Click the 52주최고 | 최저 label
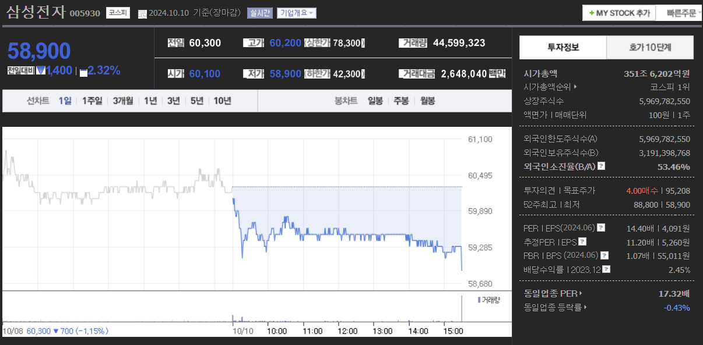 551,205
